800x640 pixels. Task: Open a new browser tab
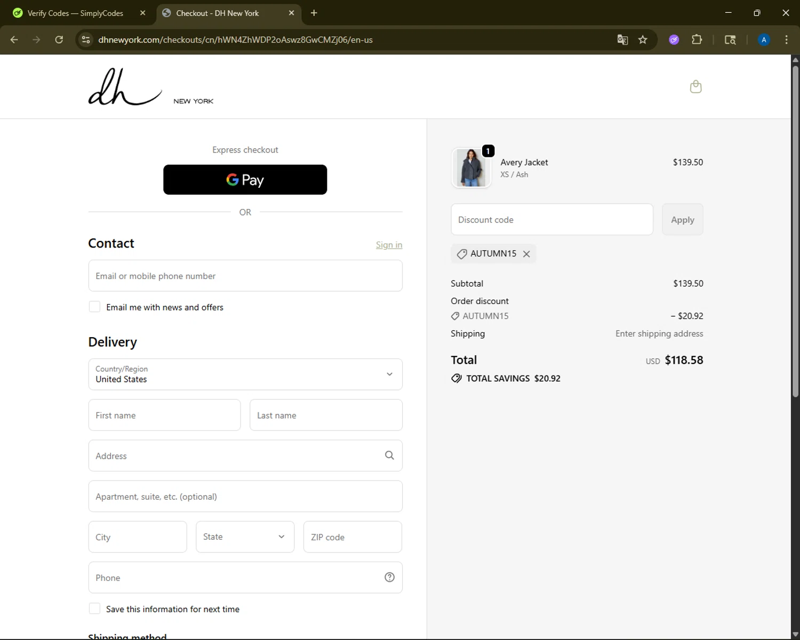click(x=314, y=13)
